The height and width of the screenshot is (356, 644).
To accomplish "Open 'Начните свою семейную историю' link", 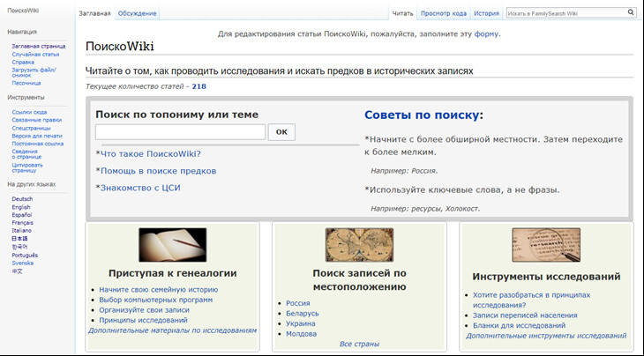I will (x=159, y=290).
